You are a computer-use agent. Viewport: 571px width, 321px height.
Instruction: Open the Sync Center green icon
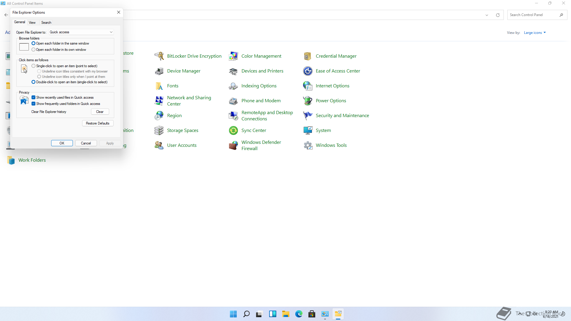(x=233, y=130)
